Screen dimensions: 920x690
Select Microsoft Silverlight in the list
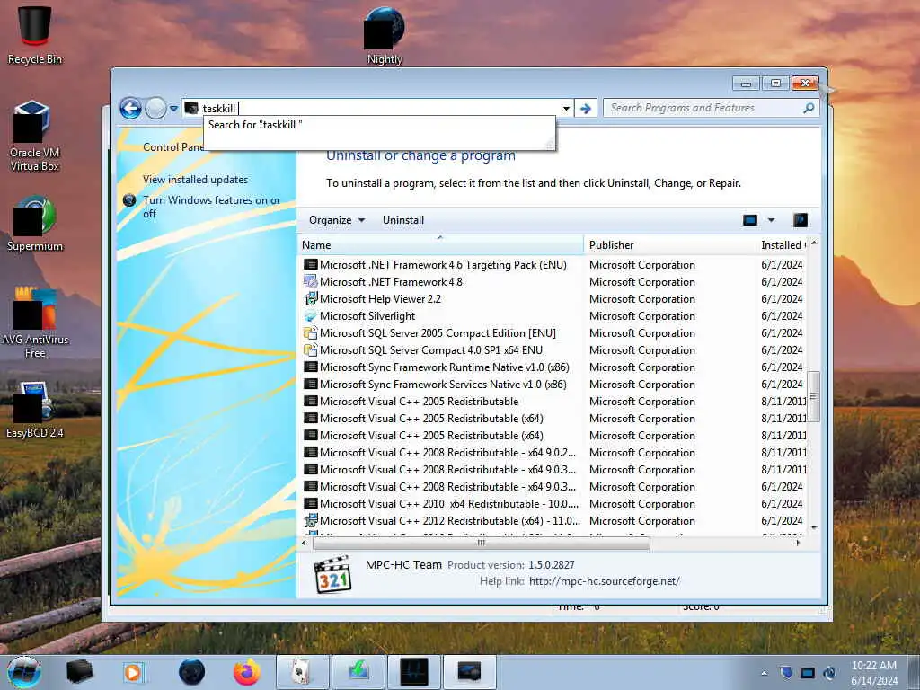(367, 315)
